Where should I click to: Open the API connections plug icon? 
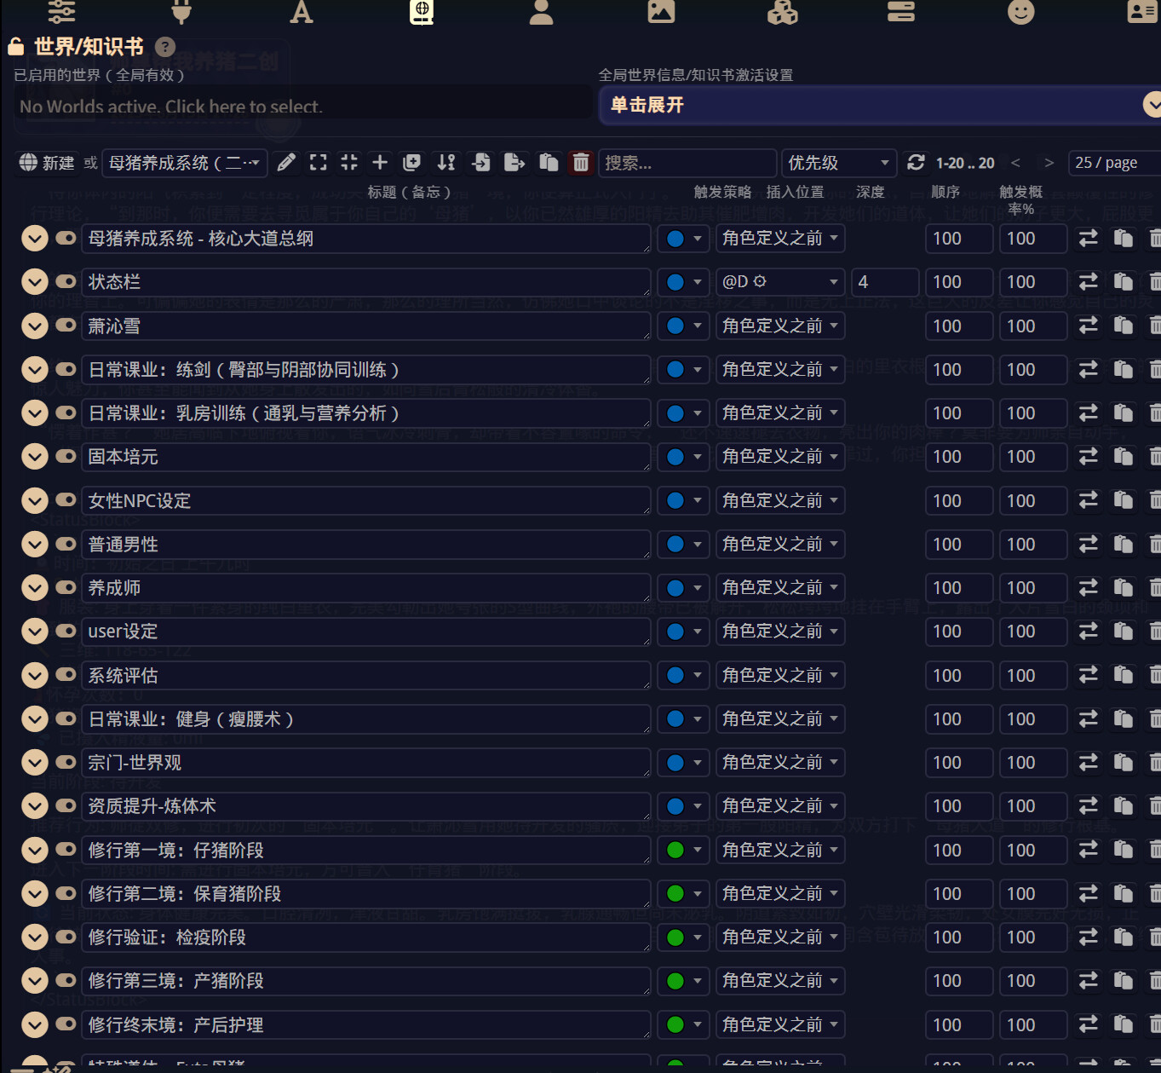click(x=181, y=11)
